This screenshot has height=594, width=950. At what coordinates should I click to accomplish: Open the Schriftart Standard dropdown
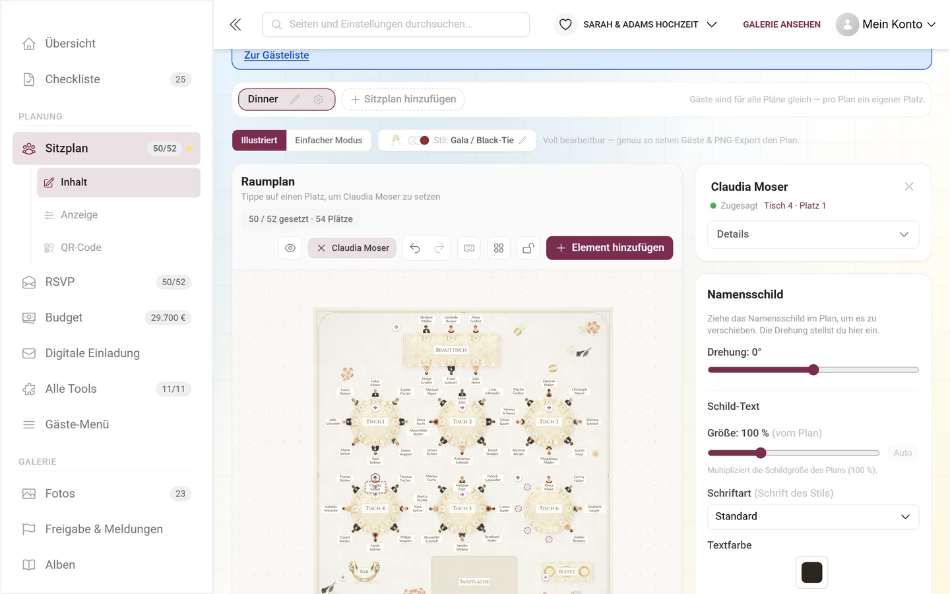pos(813,517)
